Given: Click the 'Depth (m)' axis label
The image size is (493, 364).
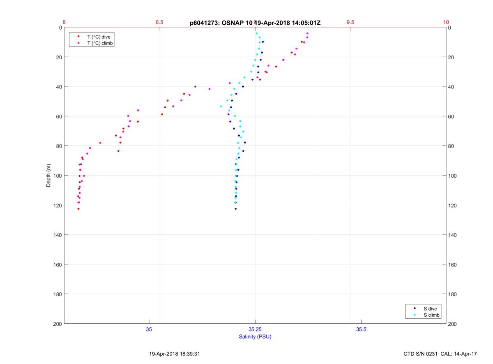Looking at the screenshot, I should (48, 176).
